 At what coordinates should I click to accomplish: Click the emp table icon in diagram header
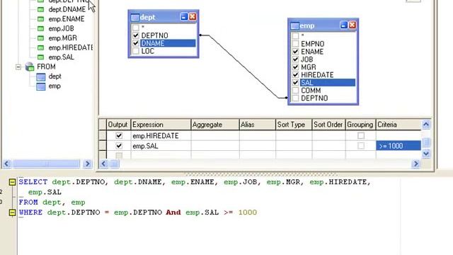[294, 25]
